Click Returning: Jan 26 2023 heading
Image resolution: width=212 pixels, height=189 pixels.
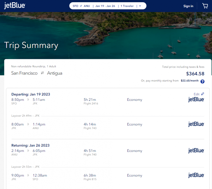[x=30, y=145]
